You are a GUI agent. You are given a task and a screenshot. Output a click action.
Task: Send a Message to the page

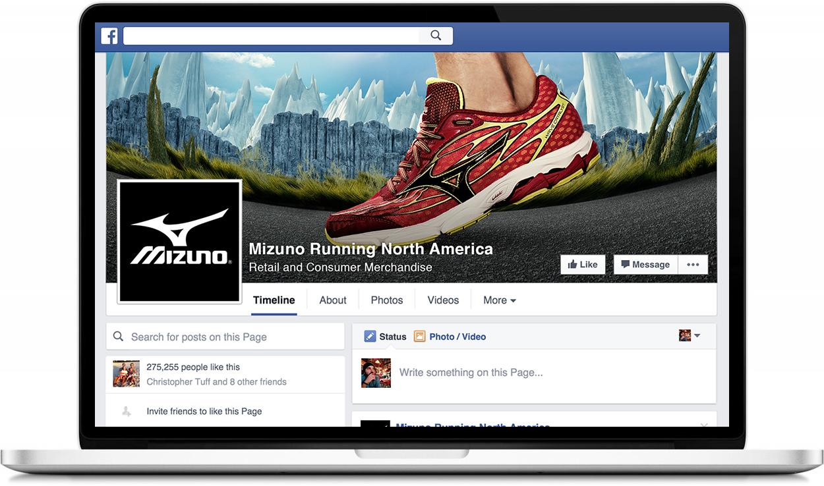[645, 265]
